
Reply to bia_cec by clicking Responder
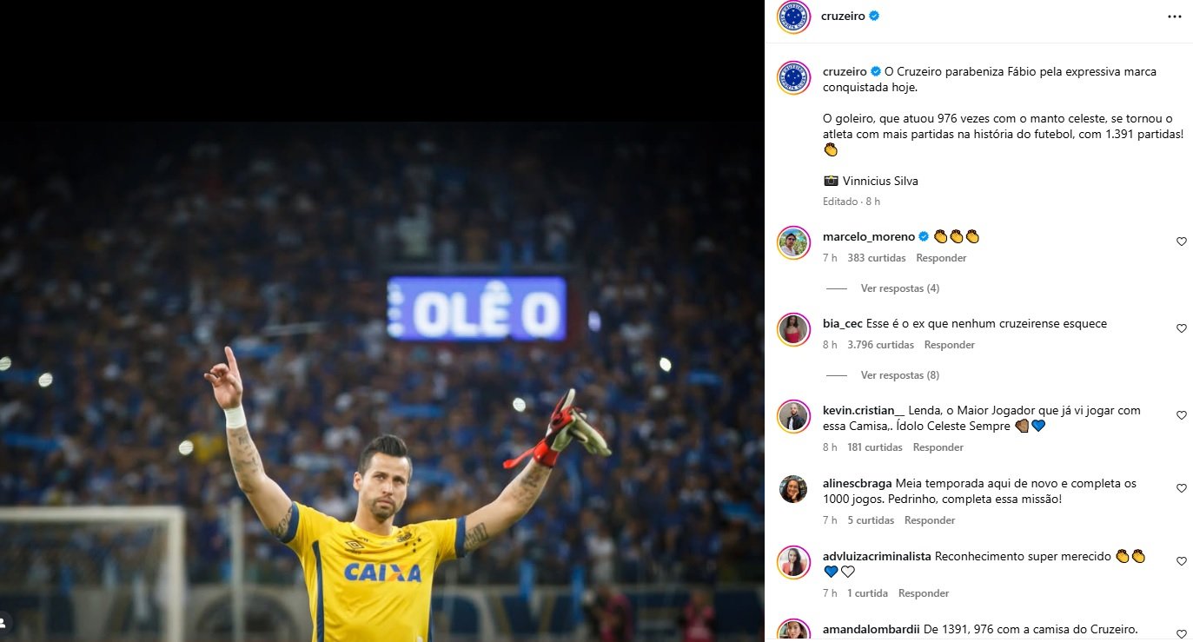tap(949, 344)
